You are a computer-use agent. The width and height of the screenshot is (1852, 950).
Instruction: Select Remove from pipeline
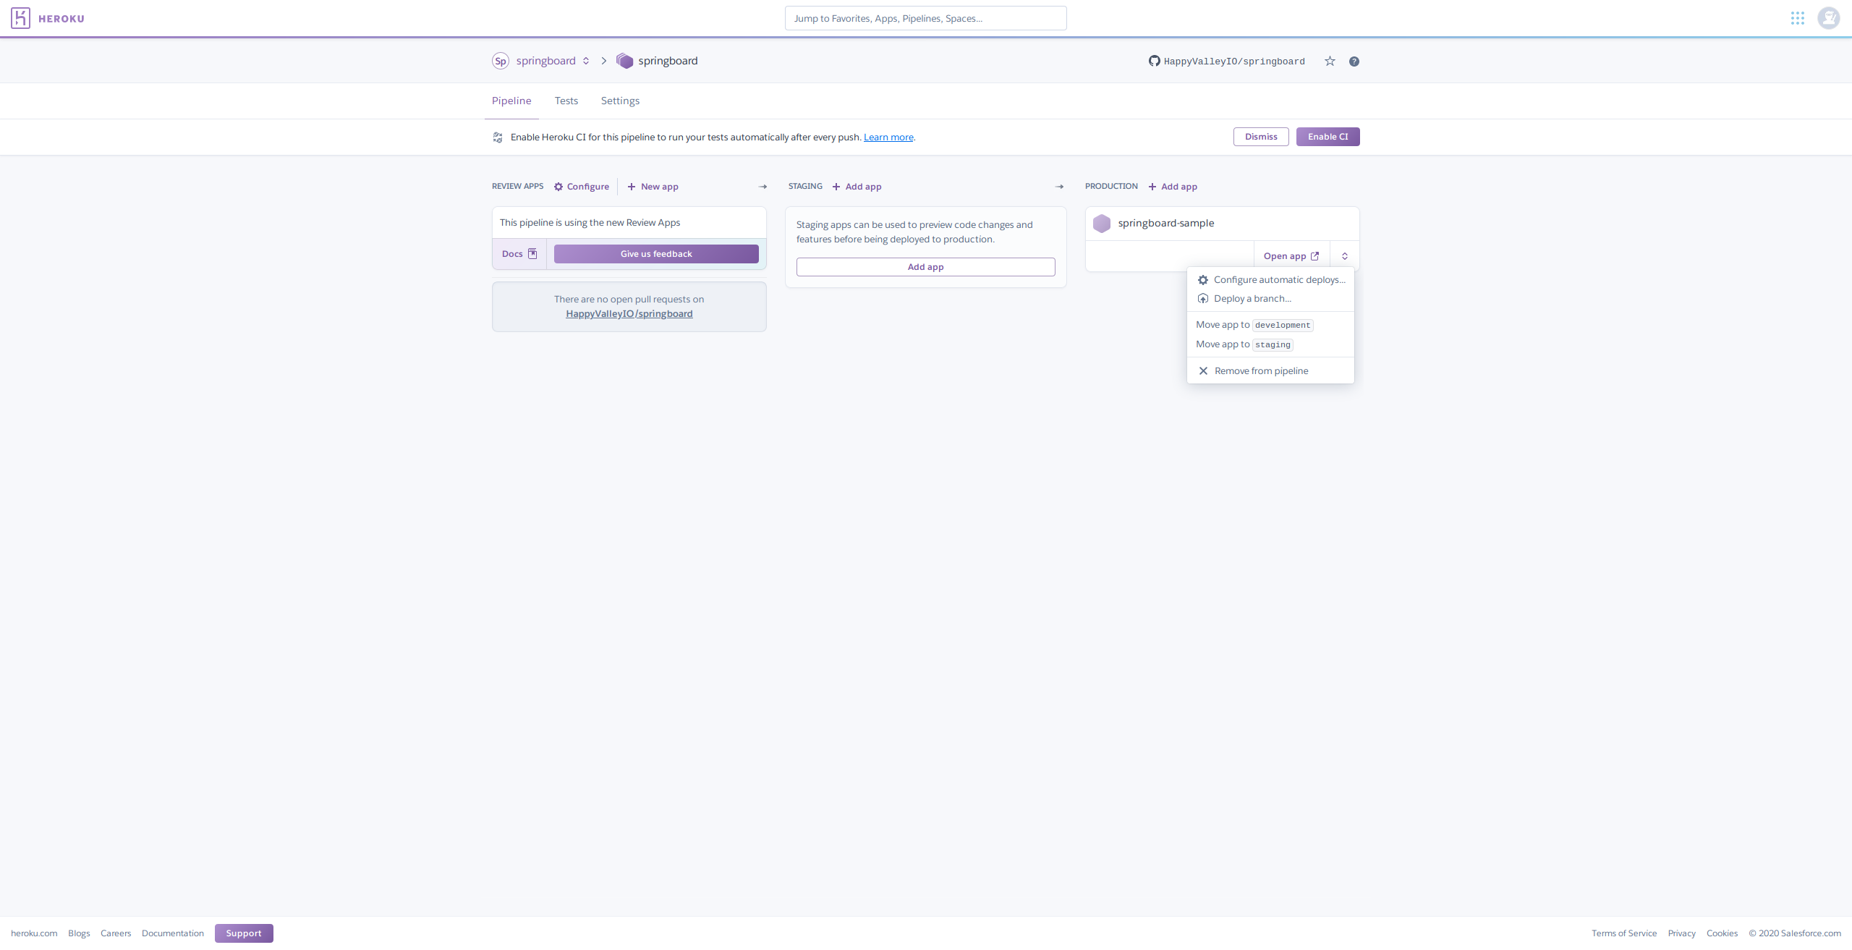click(1270, 370)
